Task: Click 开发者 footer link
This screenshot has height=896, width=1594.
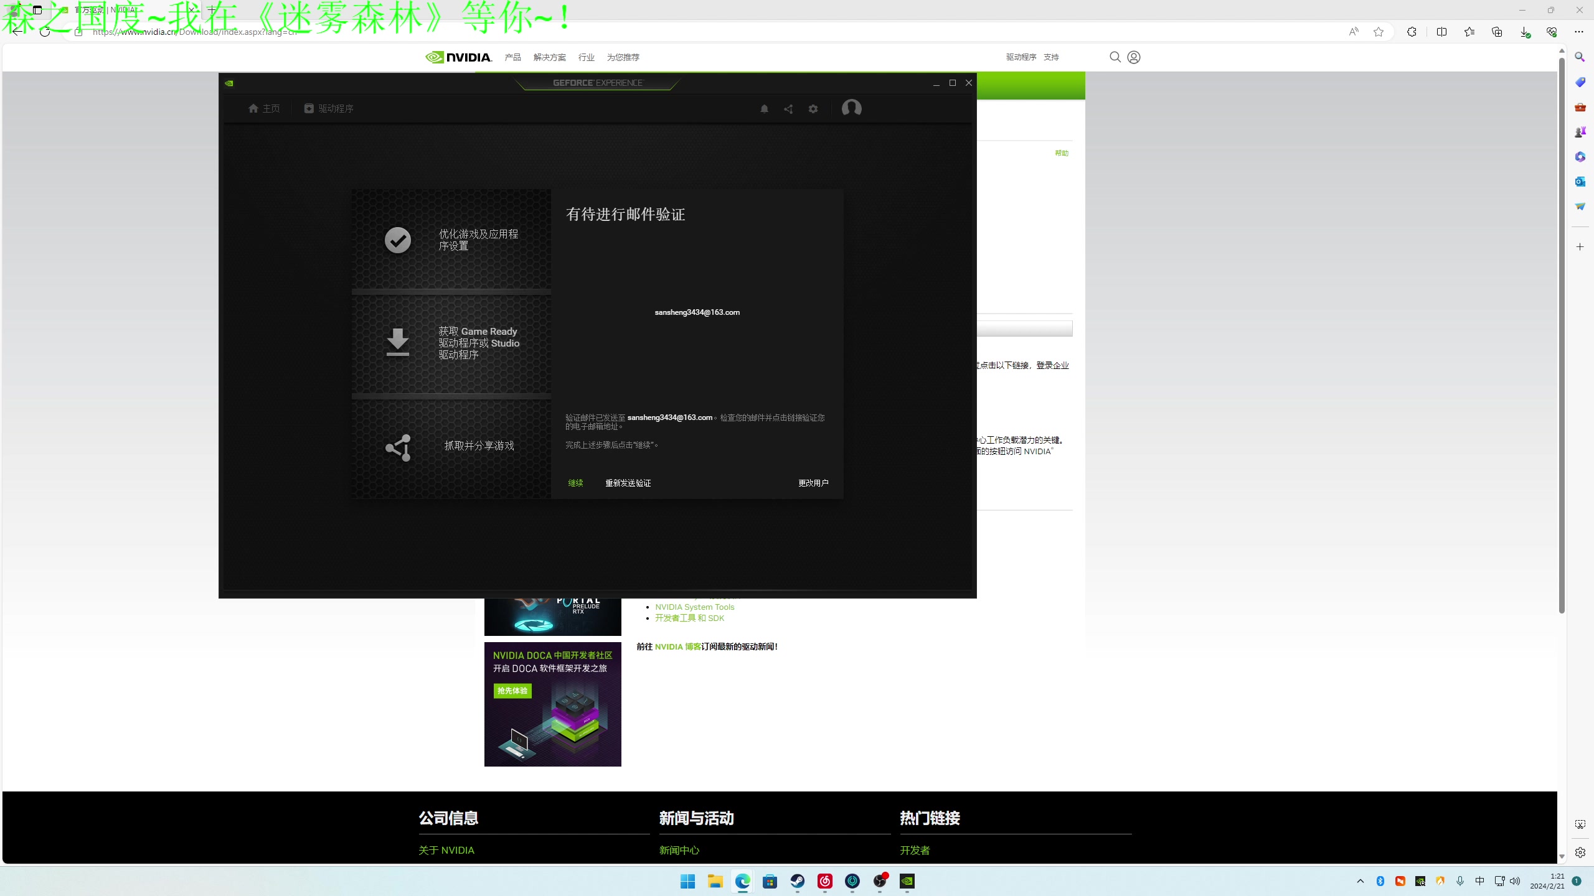Action: [914, 850]
